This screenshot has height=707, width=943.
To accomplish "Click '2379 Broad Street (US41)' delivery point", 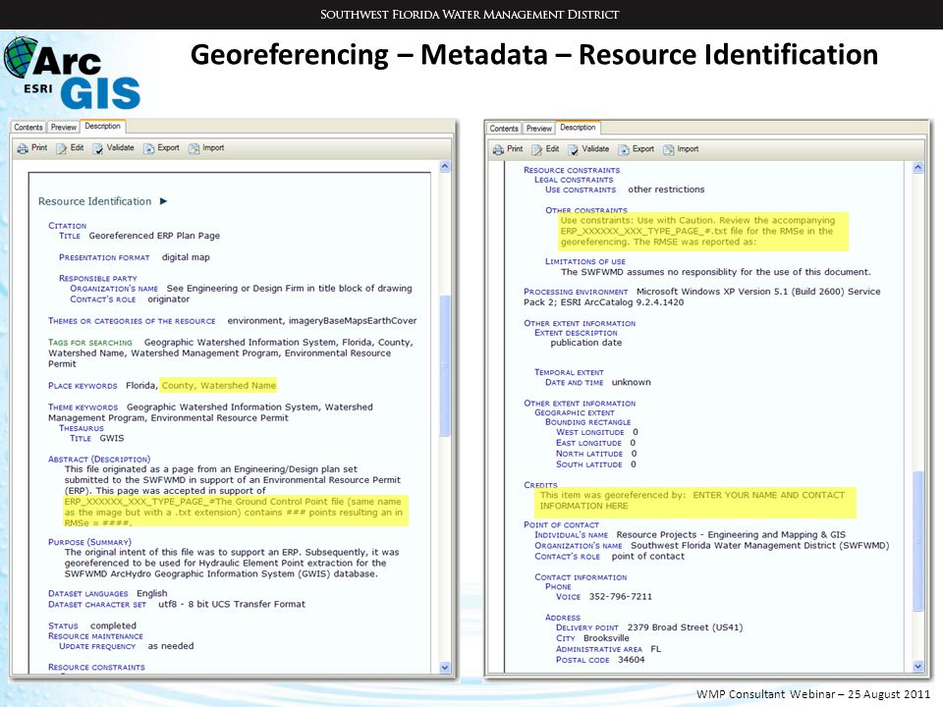I will pos(685,627).
